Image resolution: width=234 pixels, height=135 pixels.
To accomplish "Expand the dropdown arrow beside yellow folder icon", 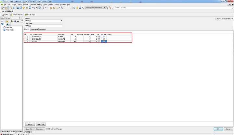I will [9, 21].
